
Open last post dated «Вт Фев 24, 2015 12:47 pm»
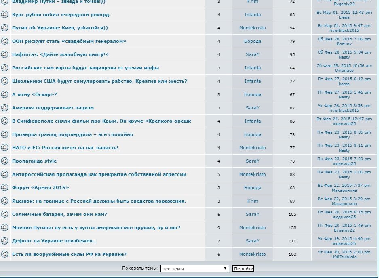click(344, 119)
